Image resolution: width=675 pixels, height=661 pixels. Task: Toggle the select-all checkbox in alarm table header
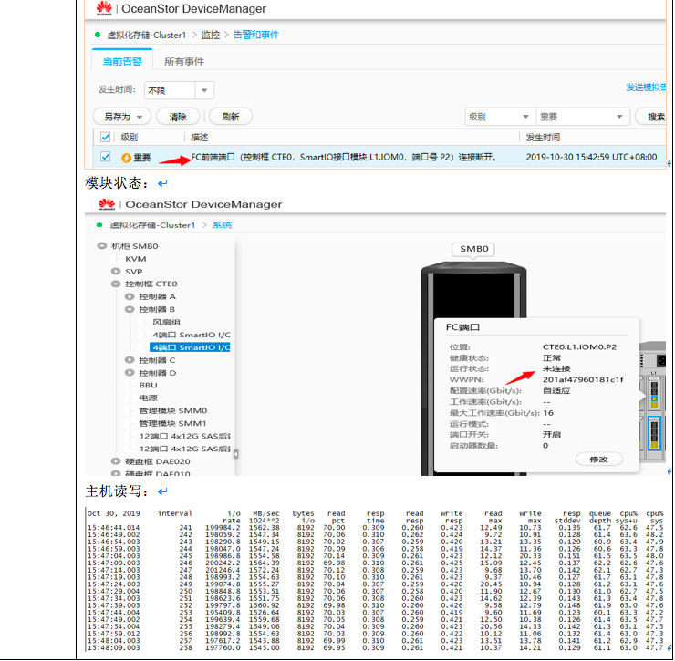(105, 138)
